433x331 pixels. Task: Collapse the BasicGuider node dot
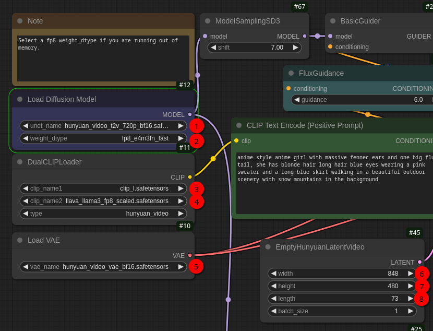[x=333, y=21]
